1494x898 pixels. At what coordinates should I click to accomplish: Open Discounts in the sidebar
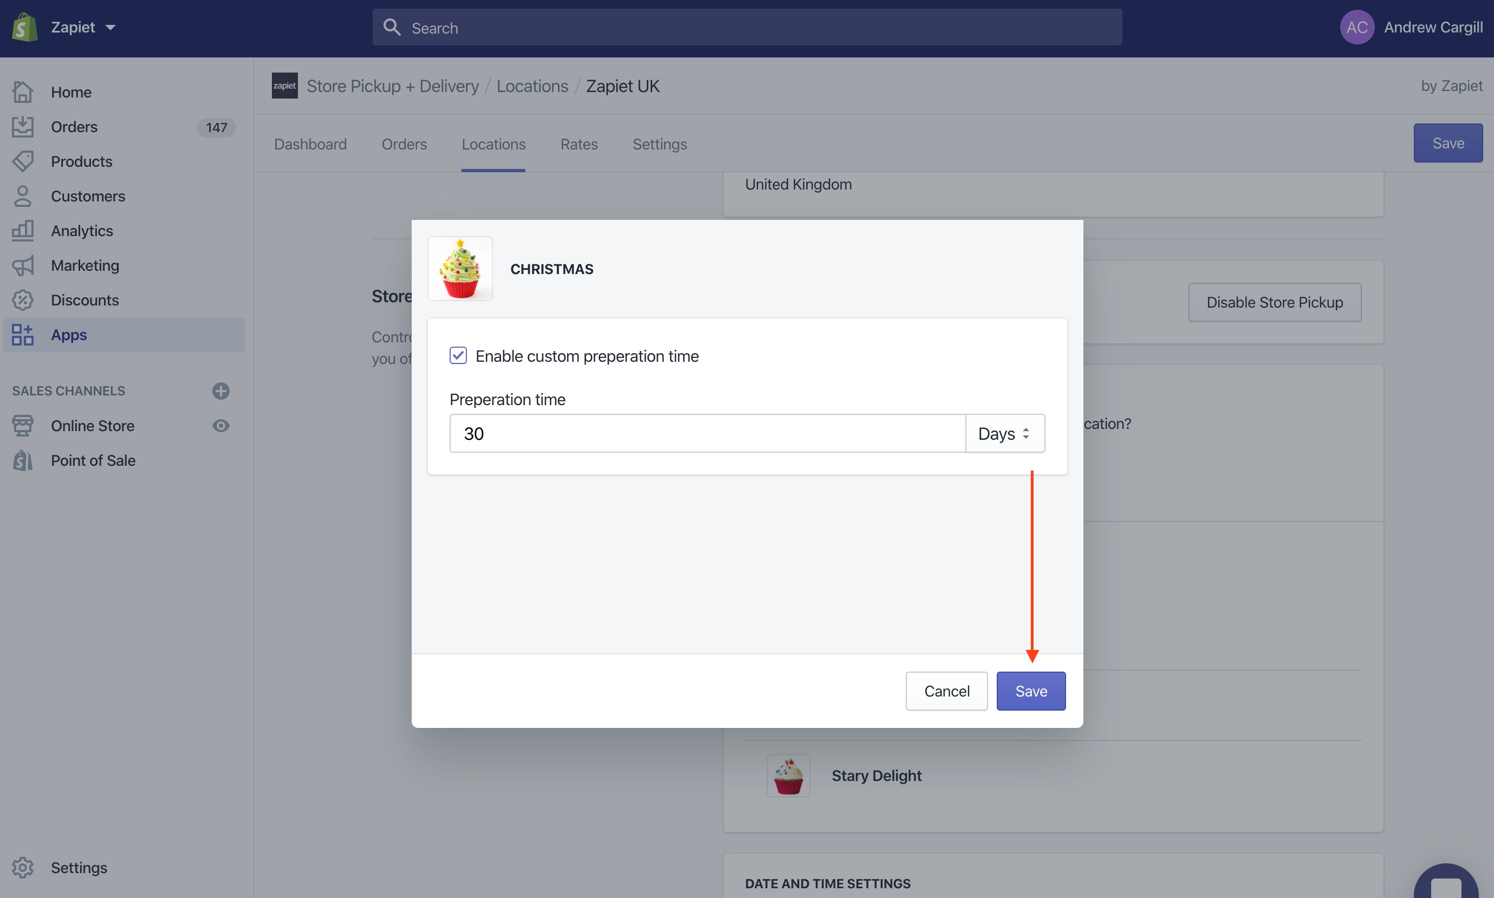[85, 300]
